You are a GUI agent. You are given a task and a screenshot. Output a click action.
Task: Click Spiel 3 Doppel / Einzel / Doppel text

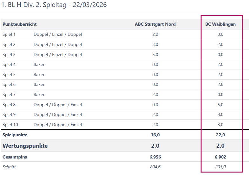(58, 55)
